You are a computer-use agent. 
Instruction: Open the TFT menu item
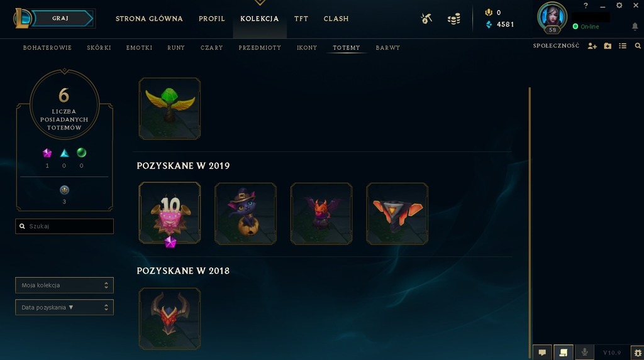click(x=301, y=18)
